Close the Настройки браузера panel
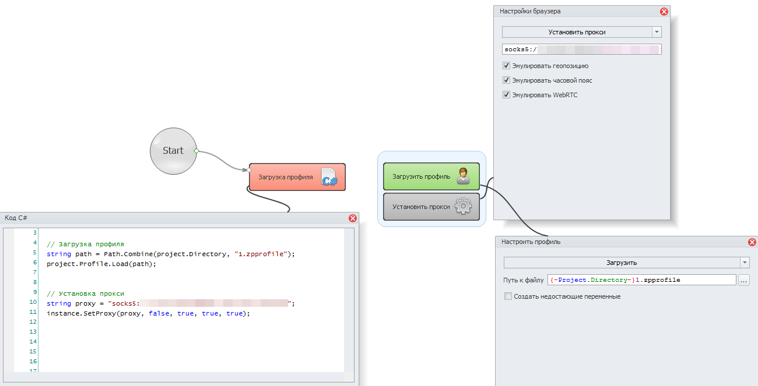Viewport: 758px width, 386px height. 664,11
